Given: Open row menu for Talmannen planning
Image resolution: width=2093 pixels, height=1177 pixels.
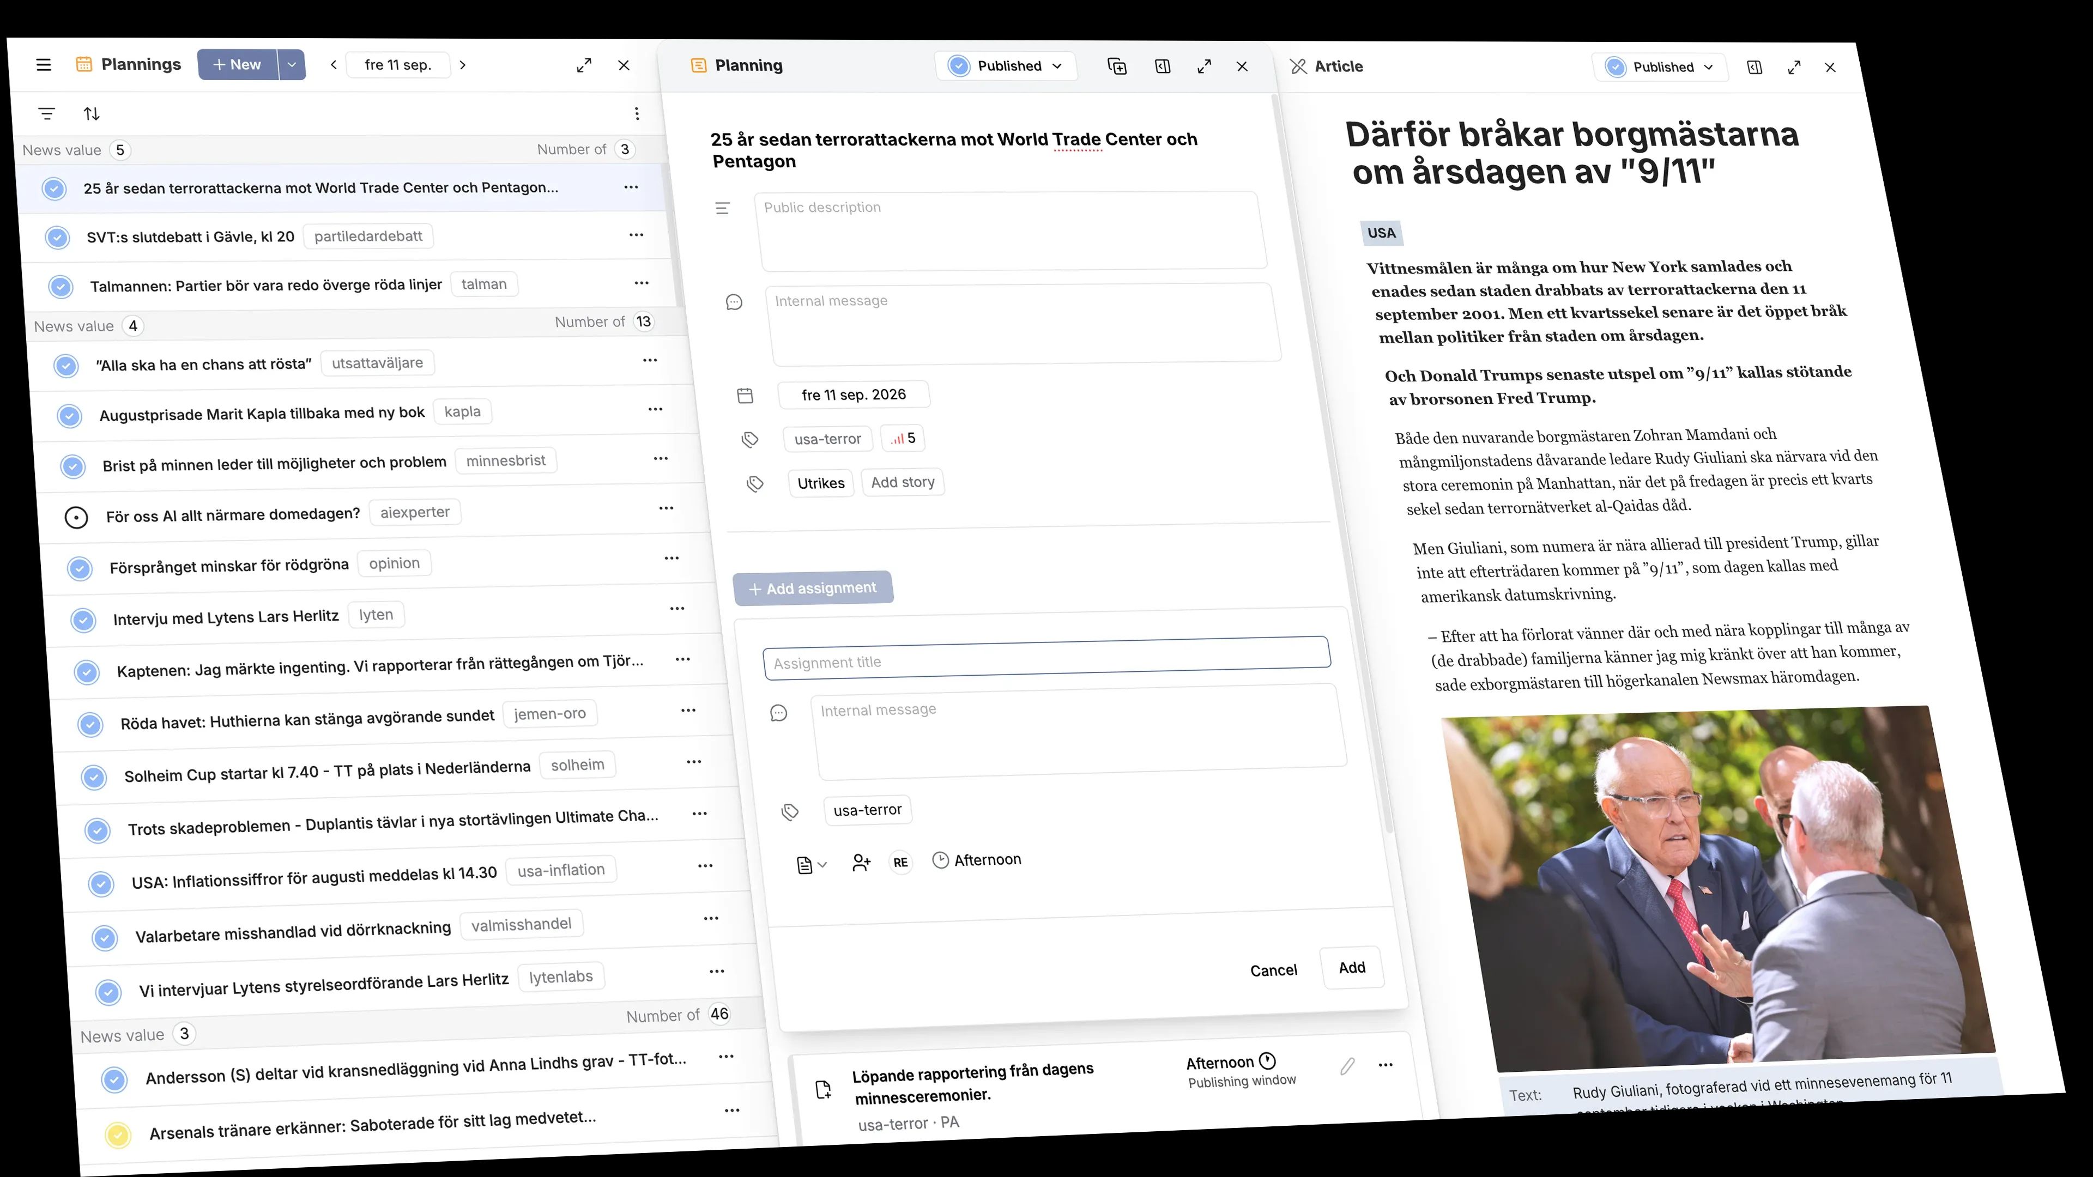Looking at the screenshot, I should pos(642,283).
